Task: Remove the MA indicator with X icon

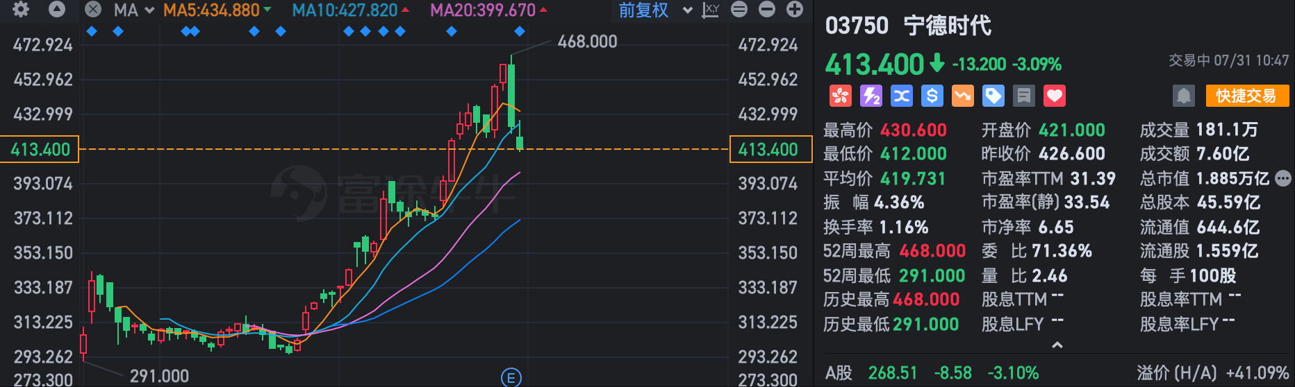Action: (x=93, y=10)
